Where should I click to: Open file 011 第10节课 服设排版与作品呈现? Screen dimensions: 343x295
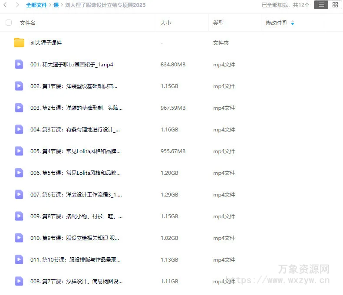click(x=75, y=259)
